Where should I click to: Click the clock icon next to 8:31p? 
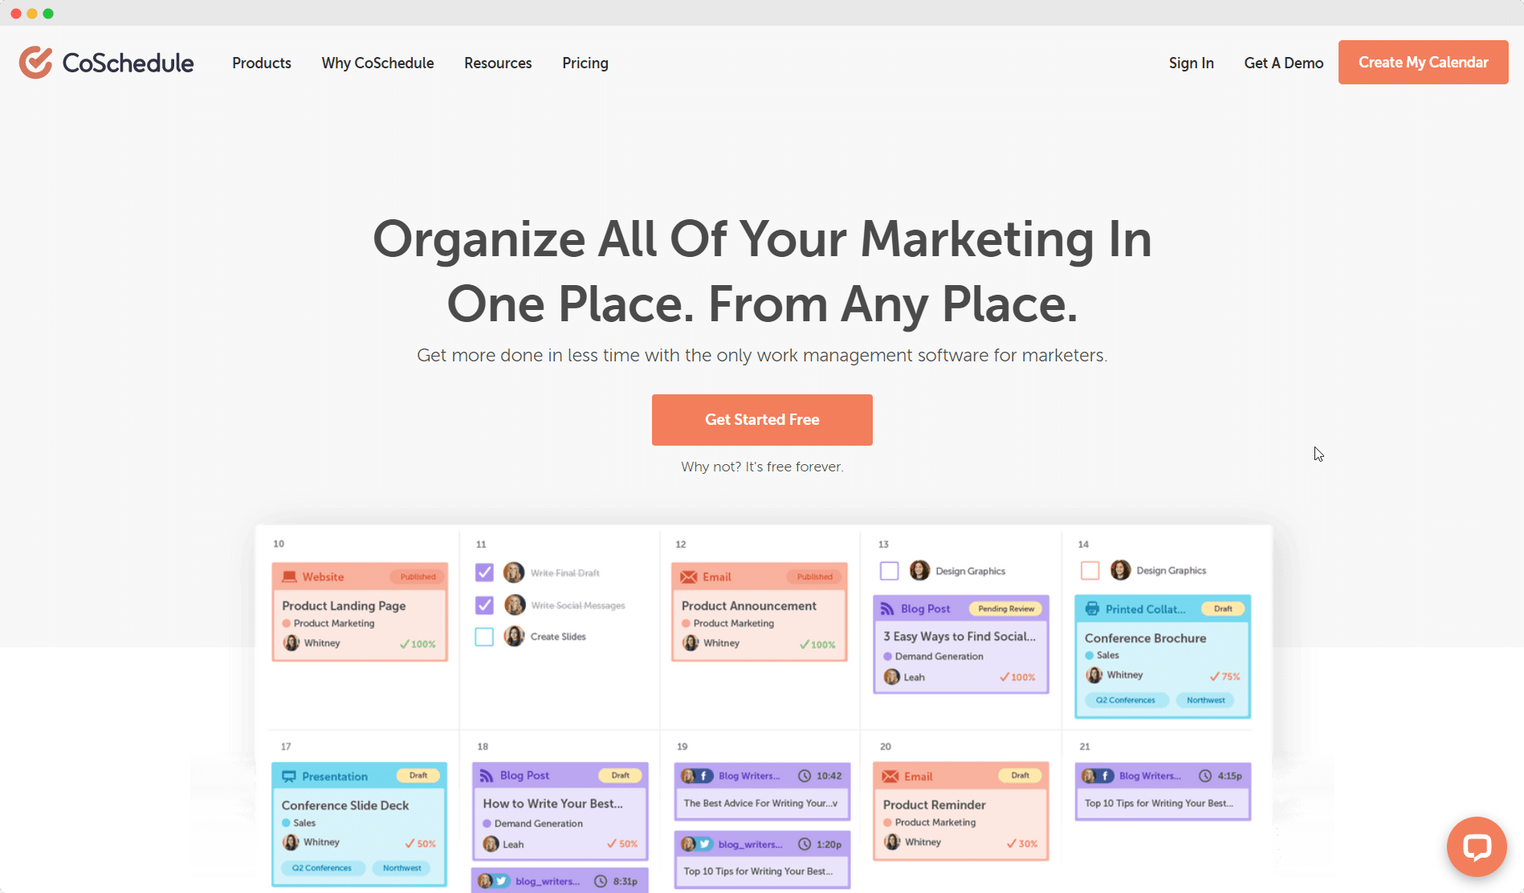point(601,881)
